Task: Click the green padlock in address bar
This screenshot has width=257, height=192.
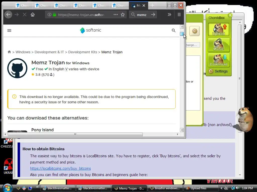Action: pos(54,14)
